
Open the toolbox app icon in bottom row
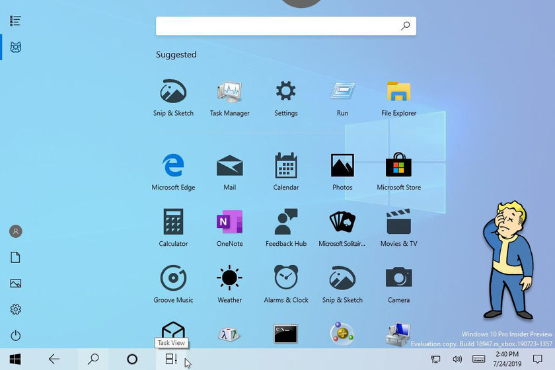398,334
